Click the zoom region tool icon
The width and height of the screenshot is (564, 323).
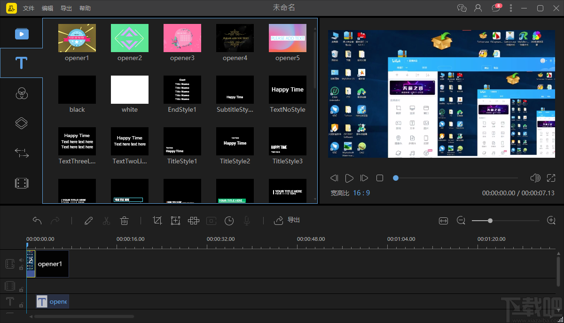(175, 221)
